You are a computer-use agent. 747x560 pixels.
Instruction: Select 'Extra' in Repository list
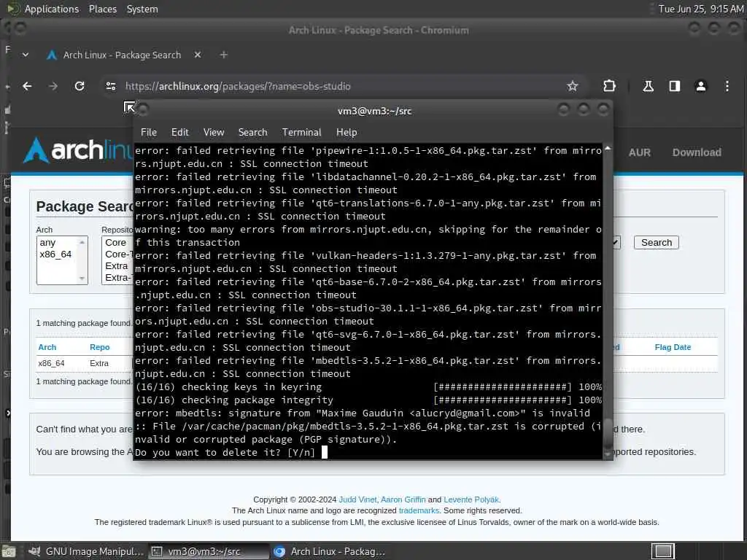pos(117,265)
